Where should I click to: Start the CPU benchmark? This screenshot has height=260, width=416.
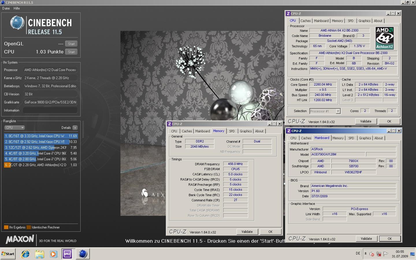(x=71, y=52)
